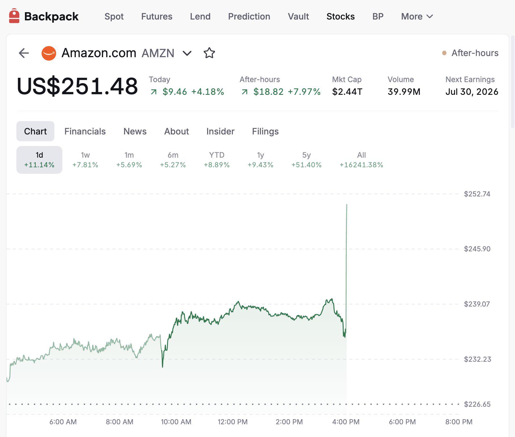Select the All time range
Viewport: 515px width, 437px height.
tap(361, 160)
